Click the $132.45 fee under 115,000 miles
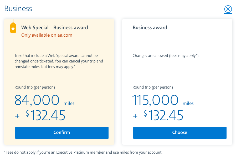Image resolution: width=236 pixels, height=160 pixels. pos(163,115)
